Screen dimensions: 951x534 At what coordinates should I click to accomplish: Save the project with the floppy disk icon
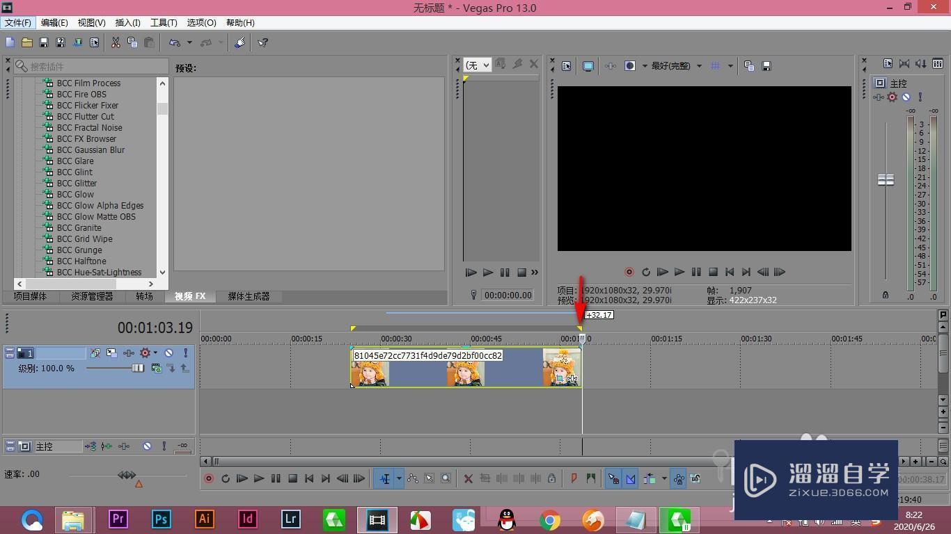coord(44,42)
